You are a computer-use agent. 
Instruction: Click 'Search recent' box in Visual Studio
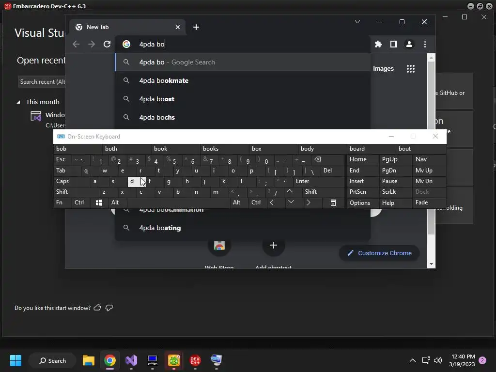42,82
